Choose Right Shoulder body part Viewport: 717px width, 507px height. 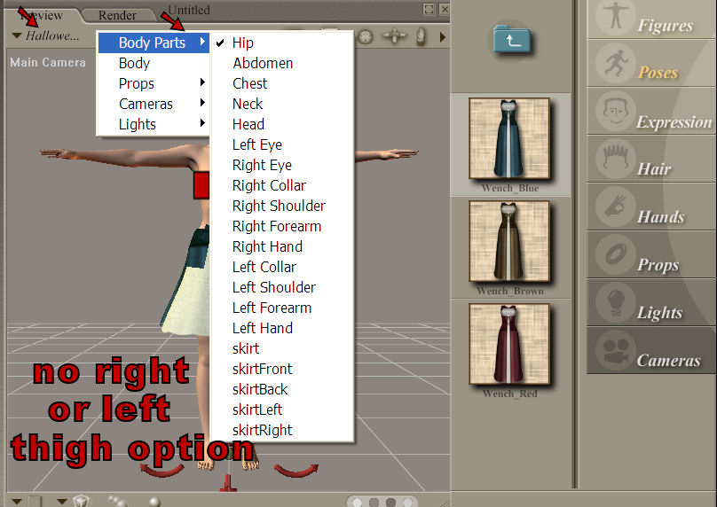[x=282, y=206]
